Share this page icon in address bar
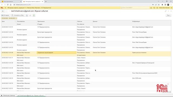This screenshot has height=97, width=173. [x=156, y=5]
